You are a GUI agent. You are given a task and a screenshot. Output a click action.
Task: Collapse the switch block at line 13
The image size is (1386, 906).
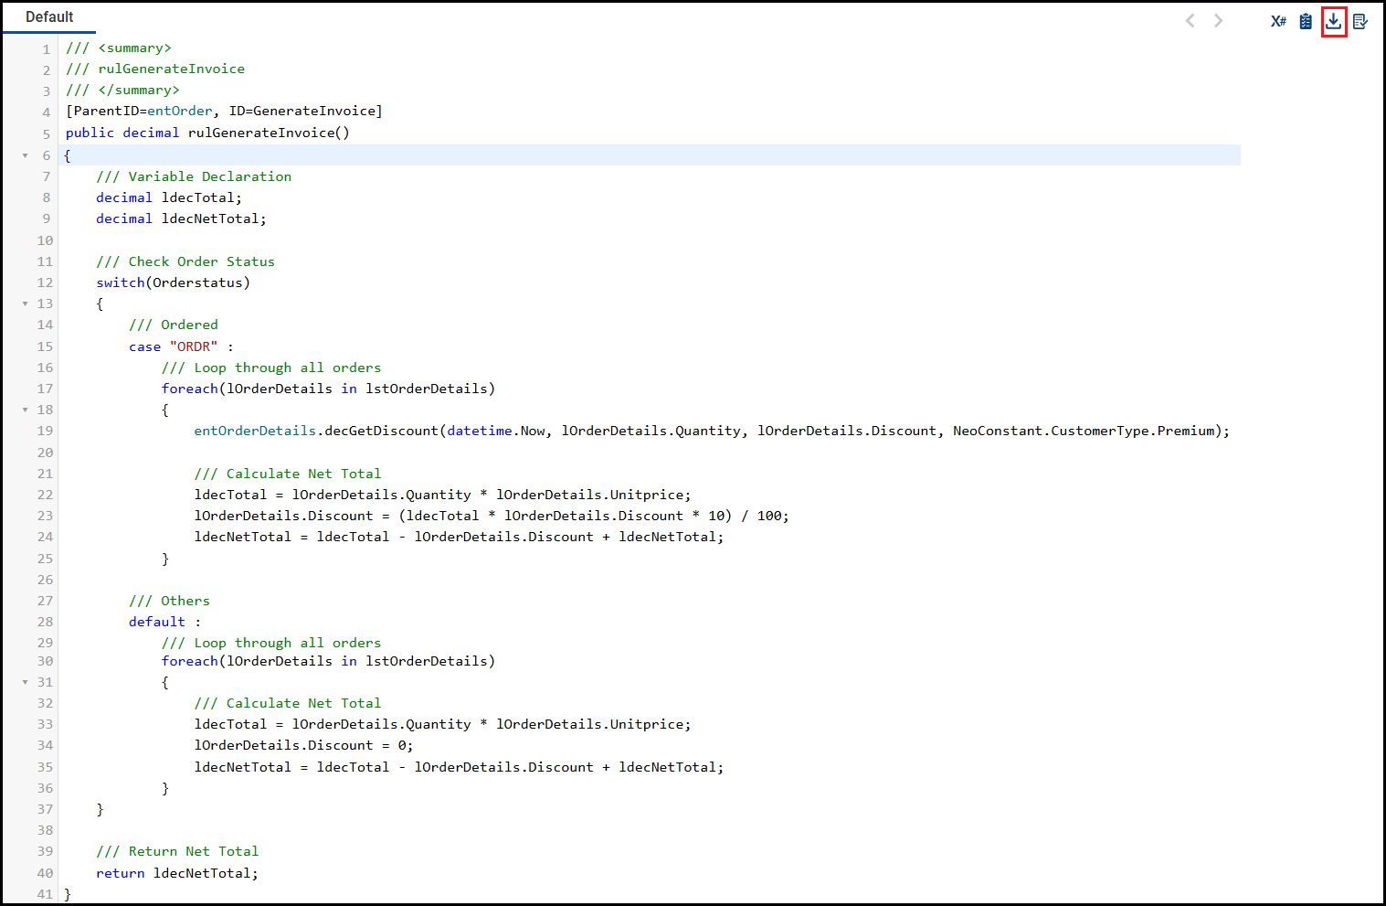(26, 304)
